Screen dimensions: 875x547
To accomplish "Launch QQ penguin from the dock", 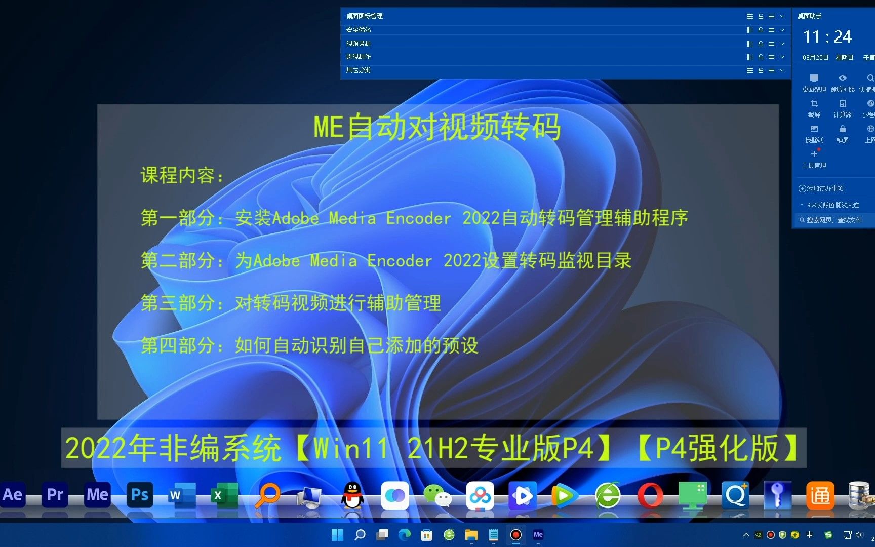I will pos(352,495).
